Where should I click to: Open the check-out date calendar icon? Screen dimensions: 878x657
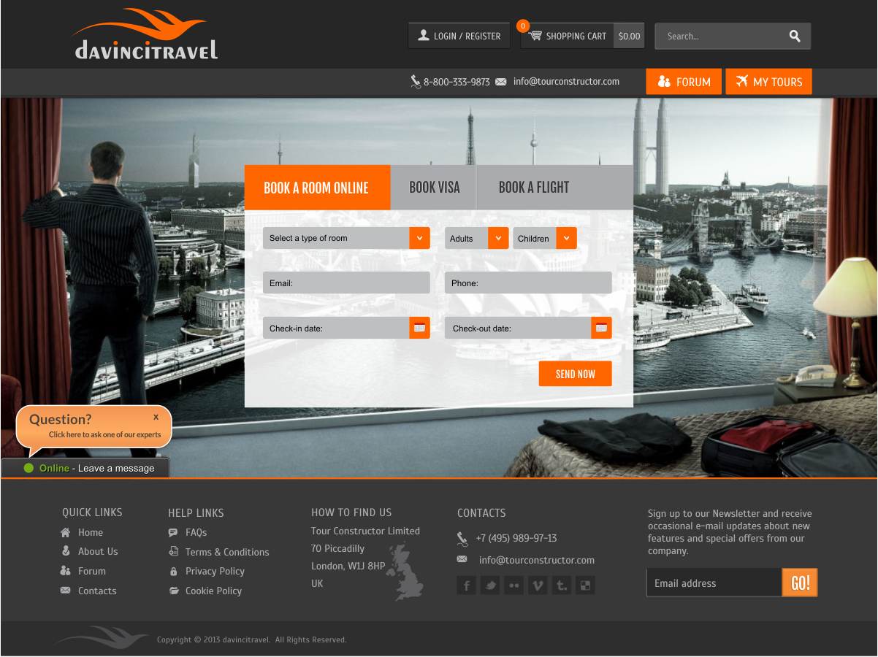pos(601,328)
